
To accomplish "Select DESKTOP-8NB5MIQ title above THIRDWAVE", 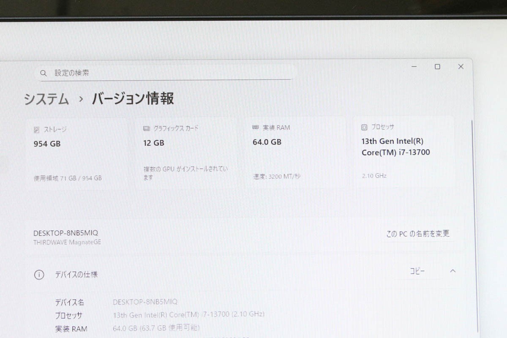I will [x=65, y=233].
